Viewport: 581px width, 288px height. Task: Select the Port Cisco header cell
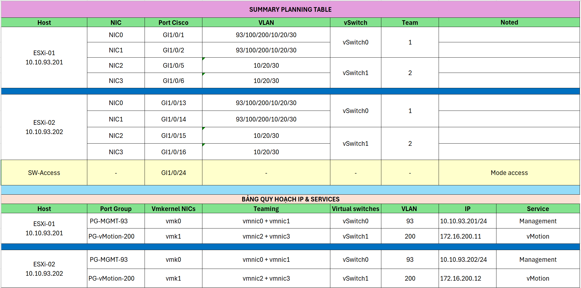173,22
